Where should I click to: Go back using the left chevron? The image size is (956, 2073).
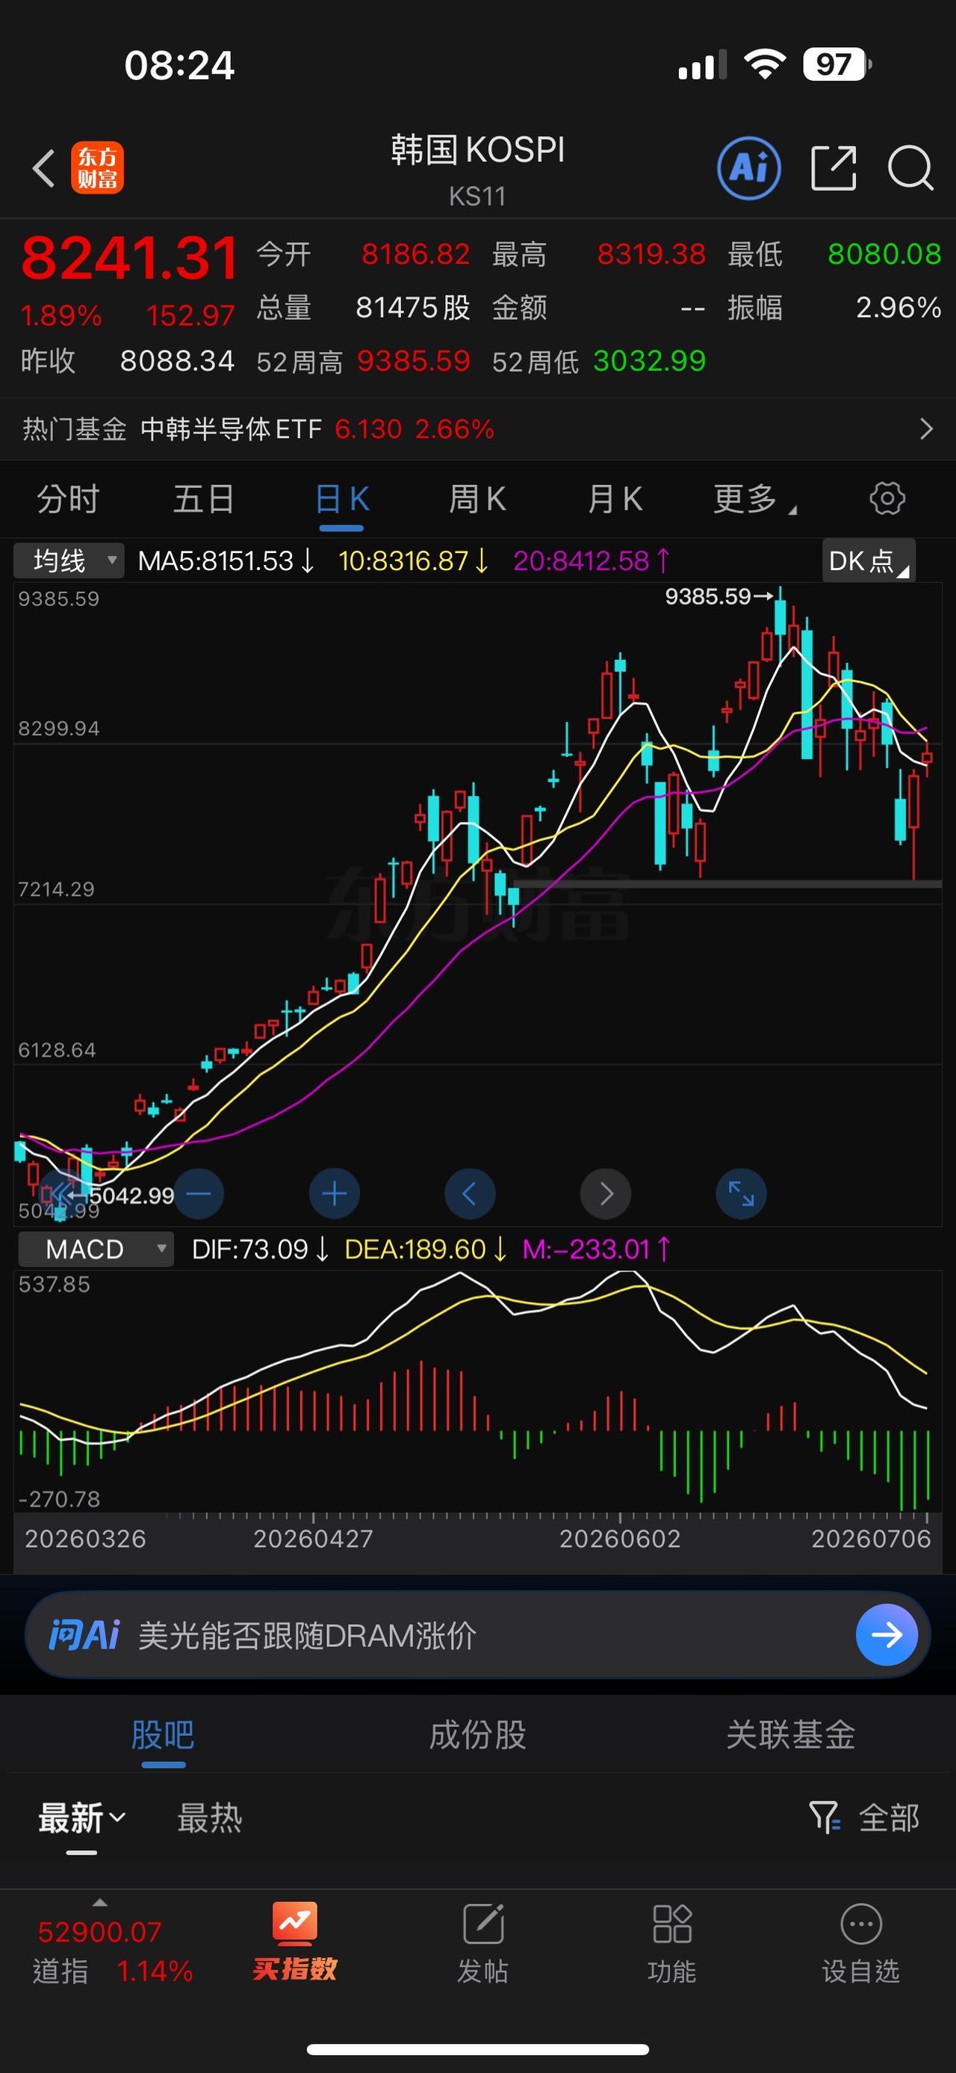pyautogui.click(x=43, y=168)
